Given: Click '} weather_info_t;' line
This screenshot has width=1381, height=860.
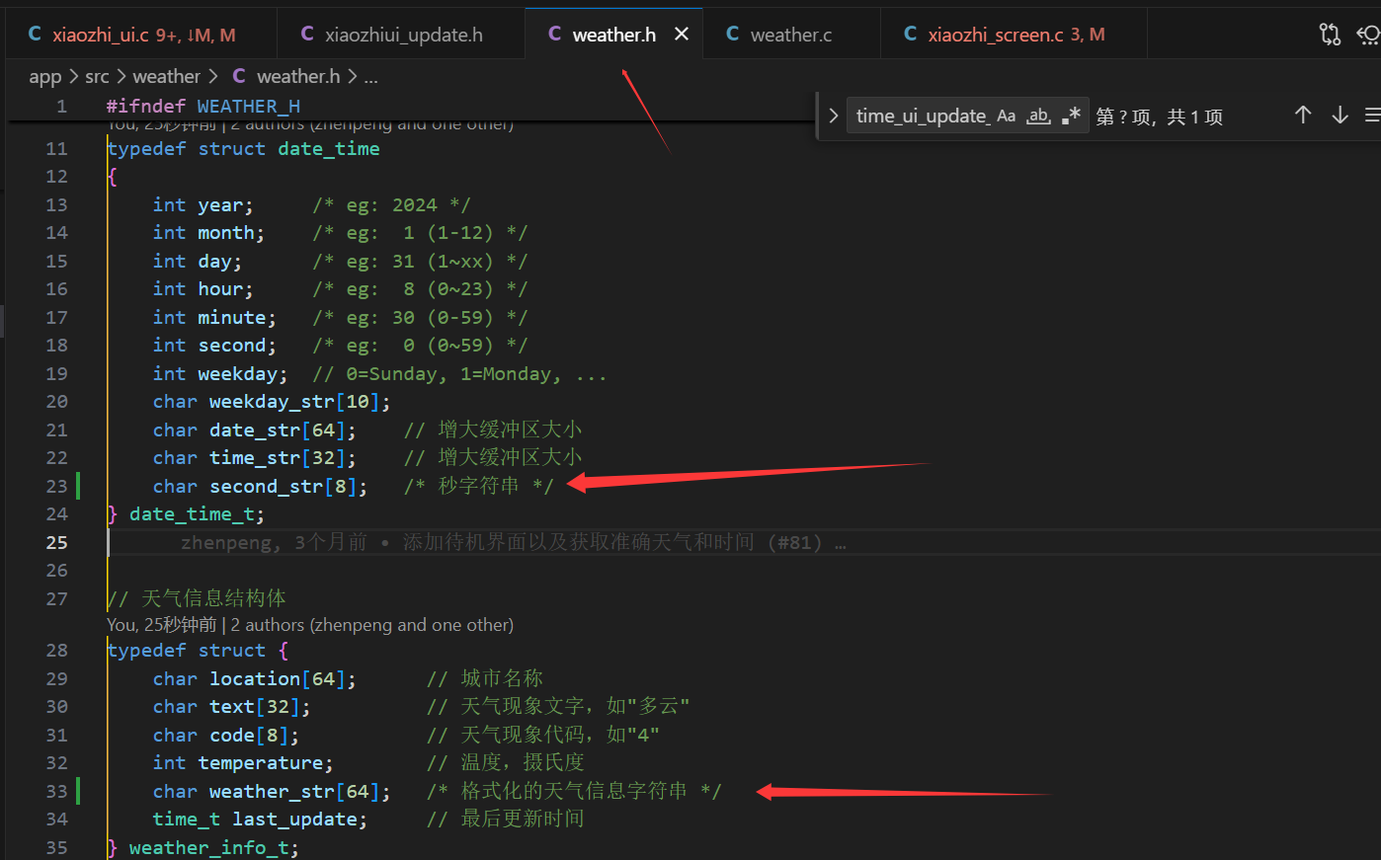Looking at the screenshot, I should click(x=203, y=848).
